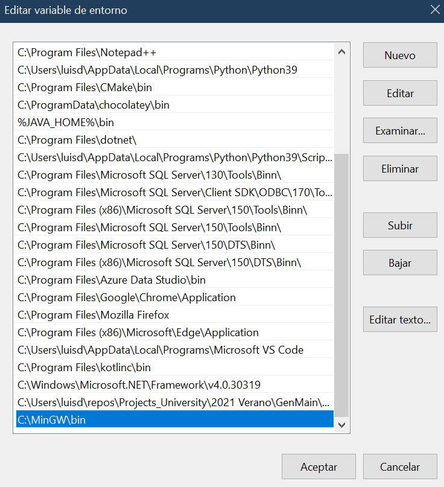
Task: Select Program Files (x86) SQL Server\150\Tools\Binn\ entry
Action: tap(175, 210)
